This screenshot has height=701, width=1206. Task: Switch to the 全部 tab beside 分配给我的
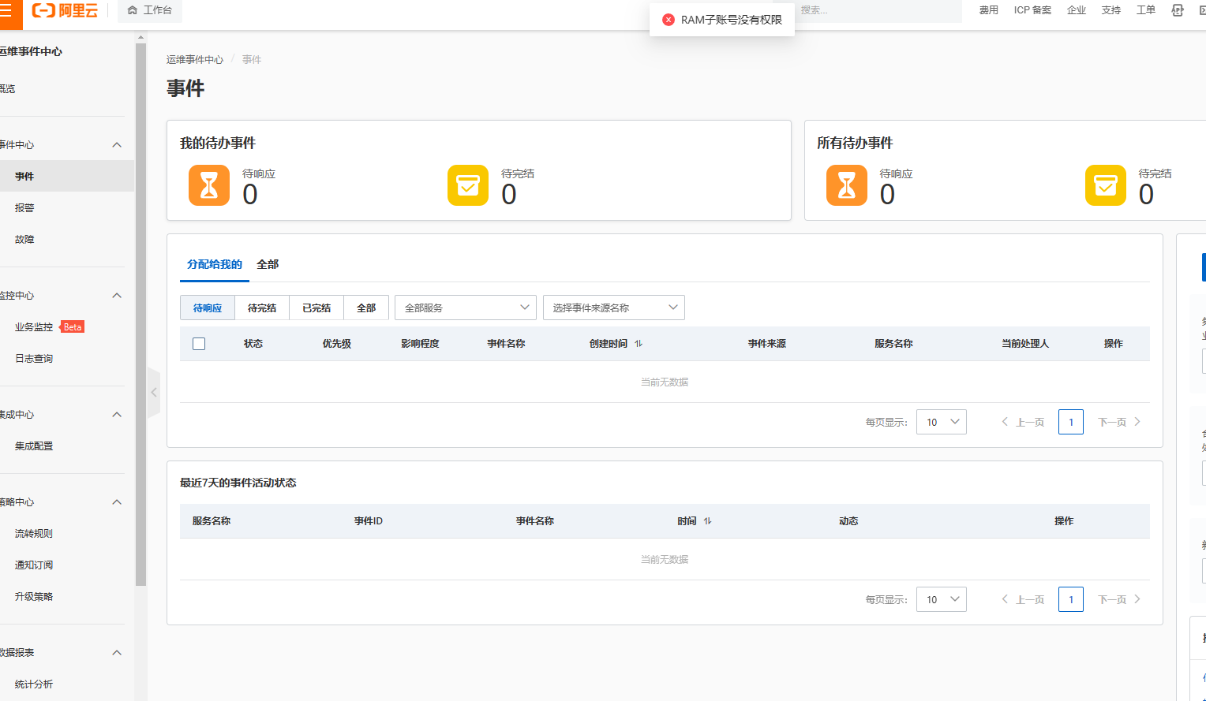(268, 265)
